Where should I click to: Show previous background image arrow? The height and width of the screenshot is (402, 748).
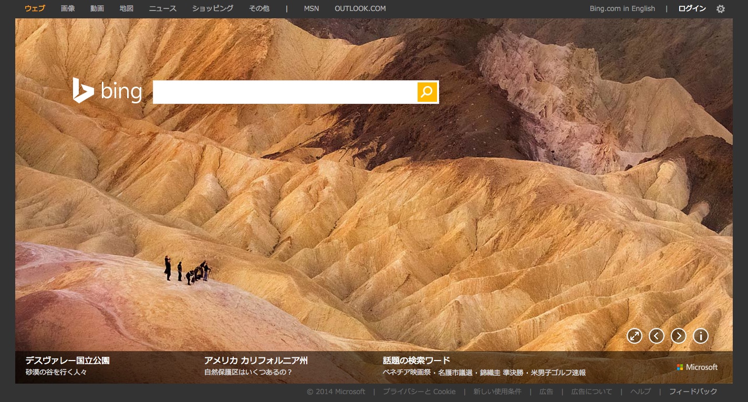[657, 336]
